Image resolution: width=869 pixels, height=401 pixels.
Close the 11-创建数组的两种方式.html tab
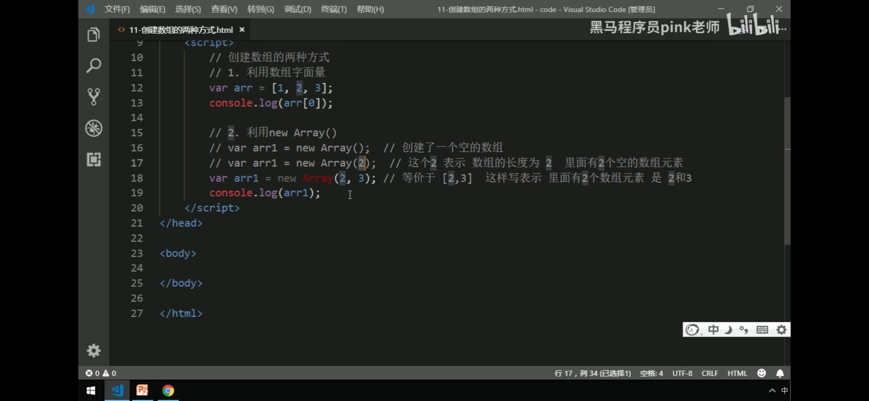point(242,30)
